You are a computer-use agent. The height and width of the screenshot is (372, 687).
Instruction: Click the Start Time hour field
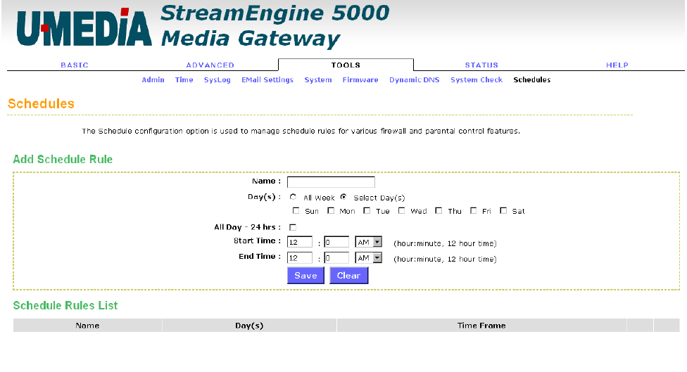300,242
